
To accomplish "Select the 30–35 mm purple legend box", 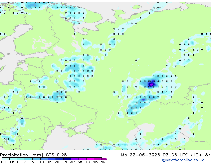I will pyautogui.click(x=75, y=159).
